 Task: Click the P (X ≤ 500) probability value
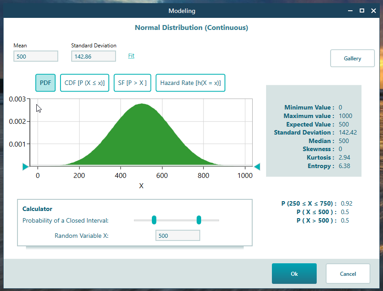tap(346, 212)
